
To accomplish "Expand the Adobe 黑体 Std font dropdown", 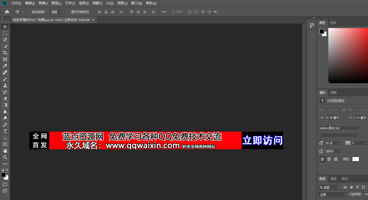I will (360, 128).
